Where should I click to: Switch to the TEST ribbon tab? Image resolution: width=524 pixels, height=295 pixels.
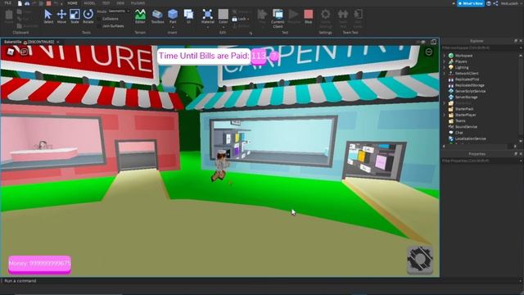(x=106, y=3)
